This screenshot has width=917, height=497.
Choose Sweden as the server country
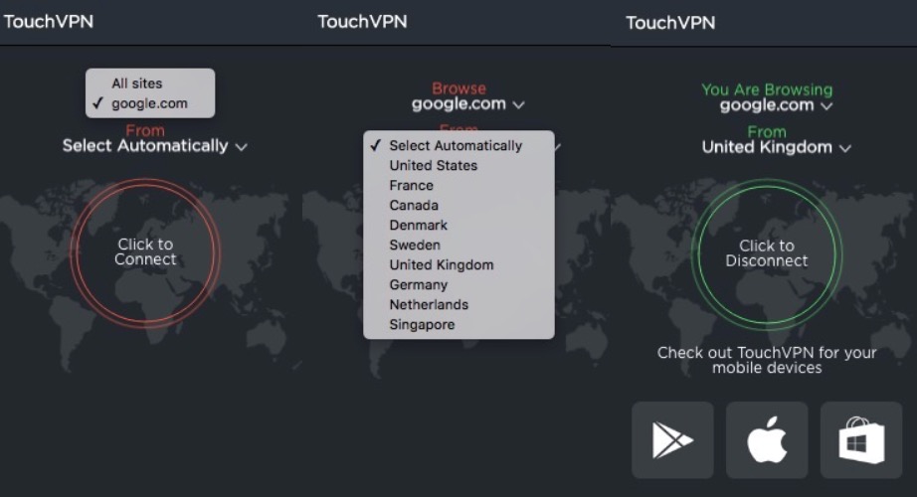415,246
